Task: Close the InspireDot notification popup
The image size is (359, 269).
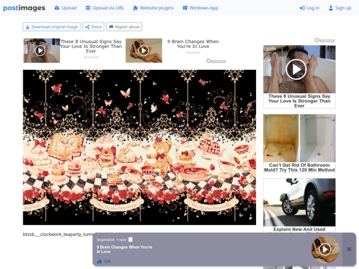Action: click(349, 249)
